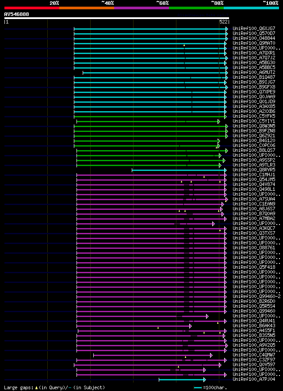View the UniRef100_Q8W3N5 hit
This screenshot has height=391, width=283.
[254, 126]
